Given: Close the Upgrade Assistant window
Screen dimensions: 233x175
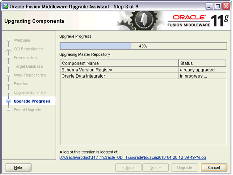Looking at the screenshot, I should (226, 7).
